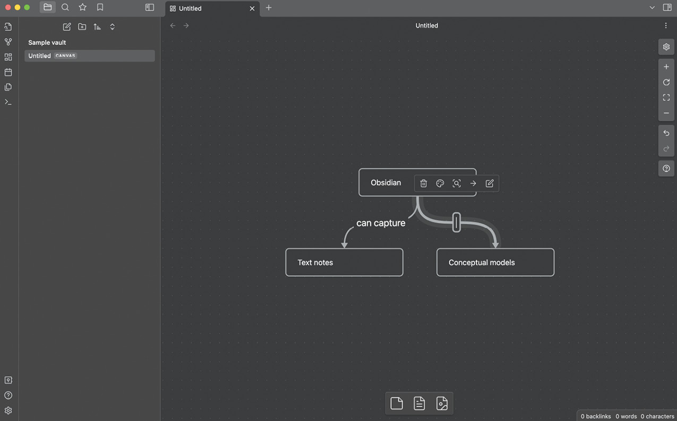Remove the selected edge with trash icon

coord(423,183)
